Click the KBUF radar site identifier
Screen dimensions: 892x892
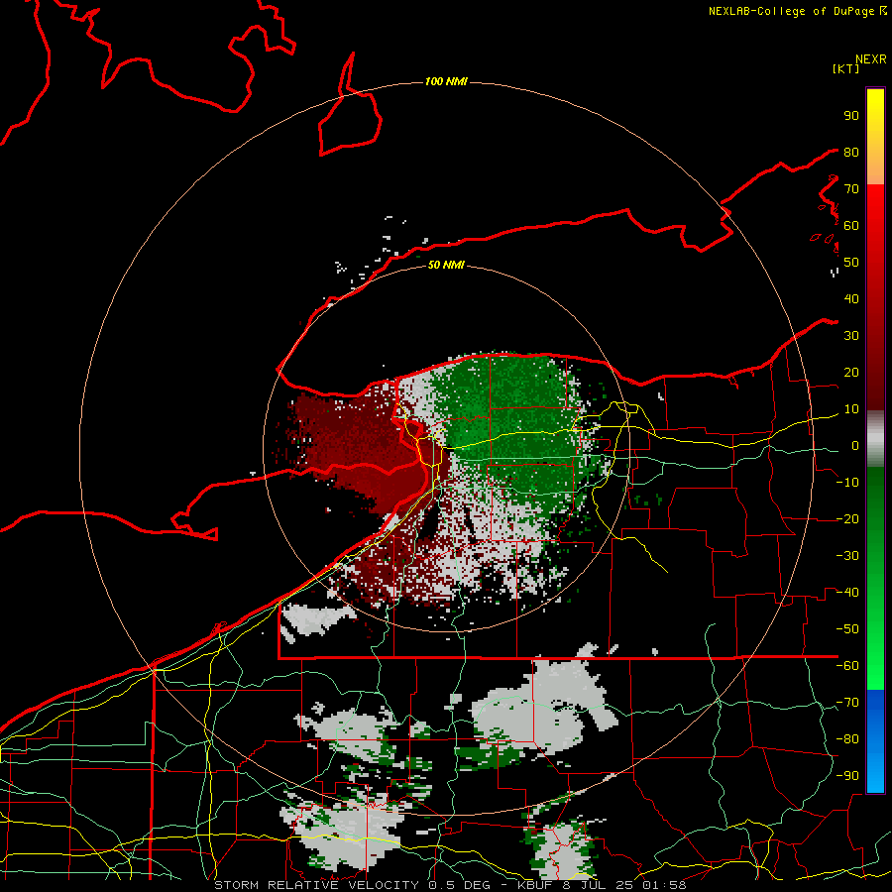(535, 885)
